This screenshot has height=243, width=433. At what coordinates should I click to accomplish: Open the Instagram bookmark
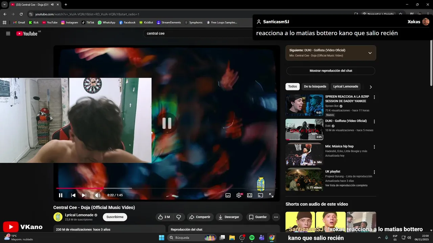click(69, 23)
